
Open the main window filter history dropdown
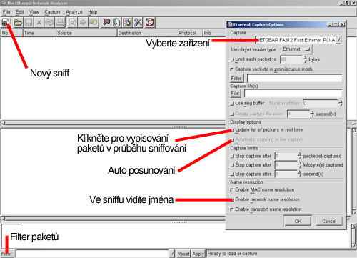172,254
